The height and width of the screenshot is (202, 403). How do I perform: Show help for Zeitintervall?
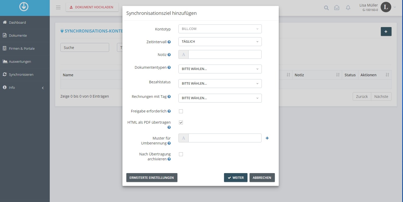pos(169,42)
